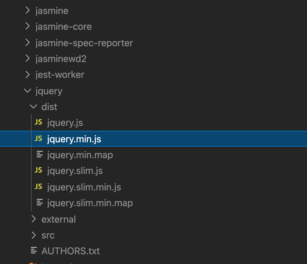Expand the jasmine folder chevron
This screenshot has height=264, width=307.
(x=28, y=11)
